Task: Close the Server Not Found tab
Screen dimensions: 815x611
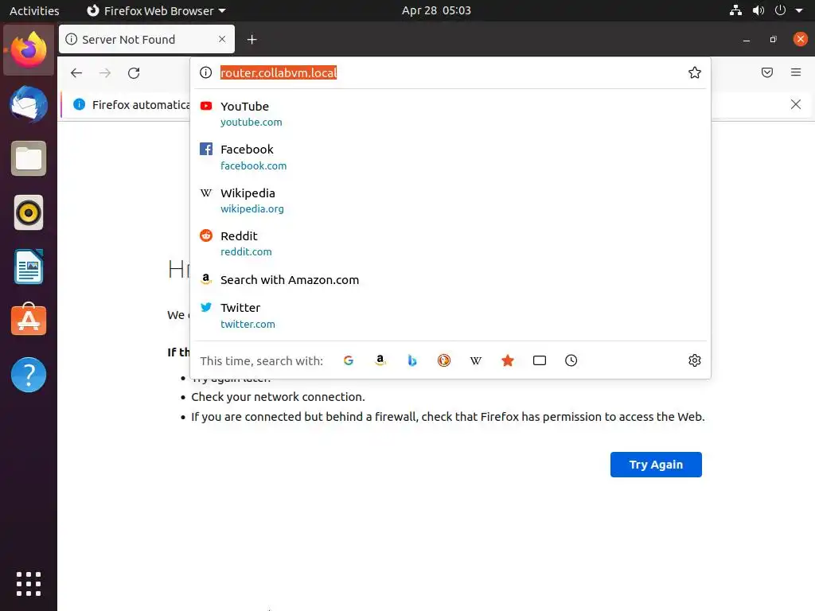Action: pyautogui.click(x=222, y=39)
